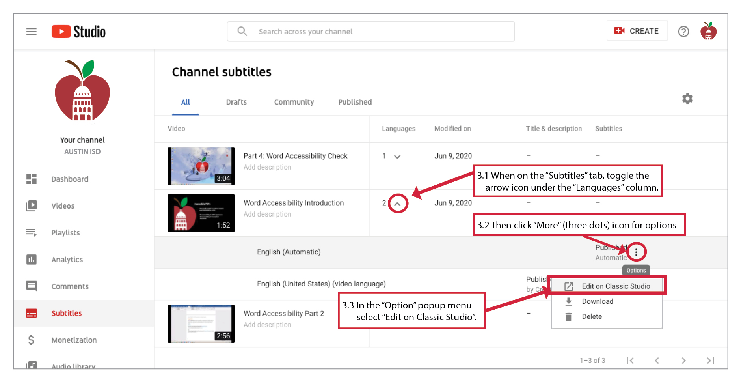Open the hamburger navigation menu

[32, 32]
